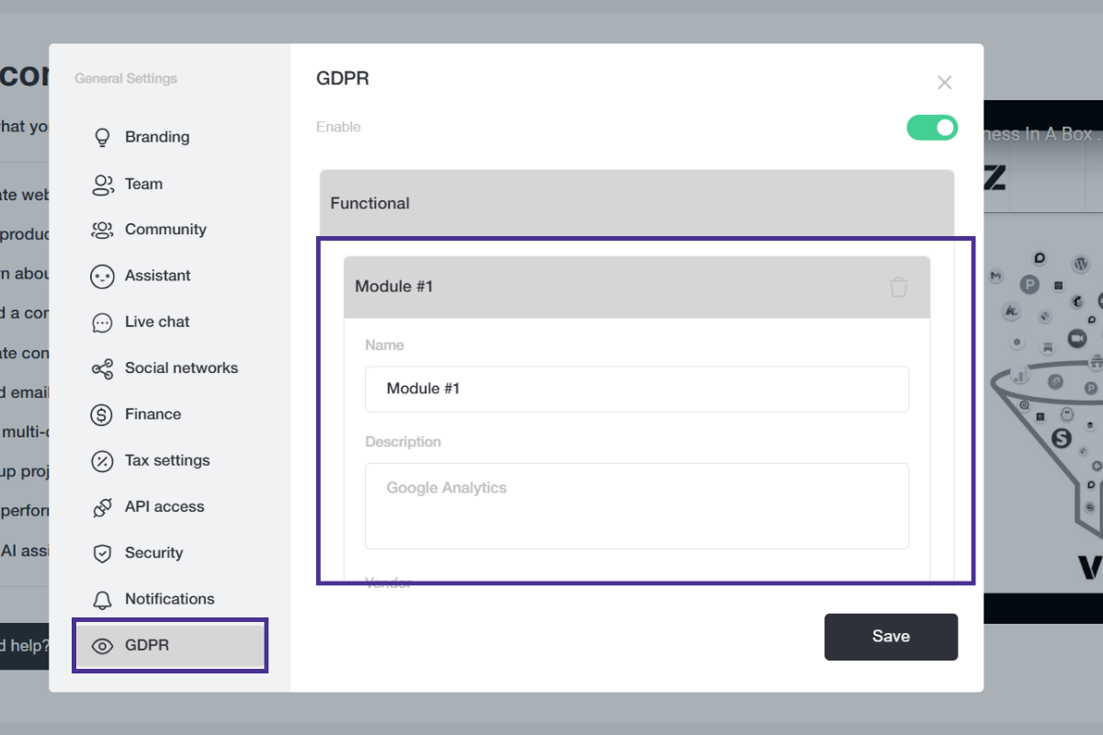Disable the GDPR Enable toggle

pyautogui.click(x=932, y=128)
